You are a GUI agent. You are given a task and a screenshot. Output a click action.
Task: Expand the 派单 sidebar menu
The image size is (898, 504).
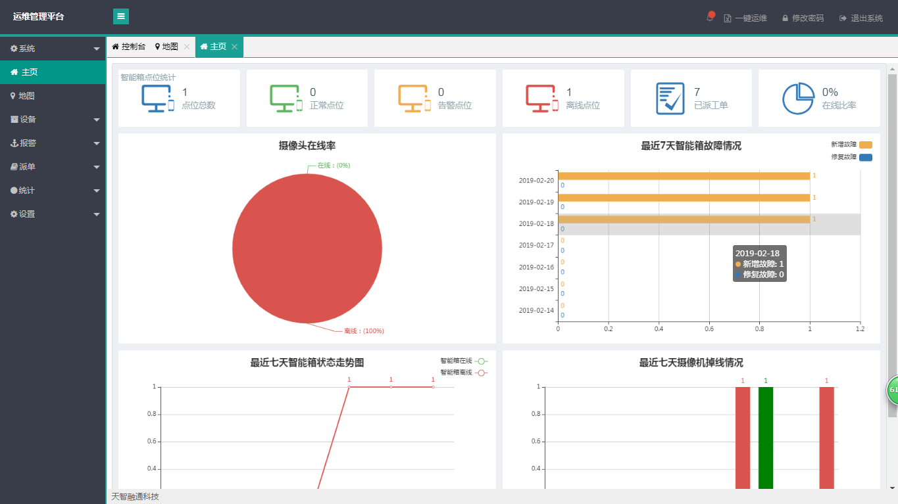click(53, 167)
